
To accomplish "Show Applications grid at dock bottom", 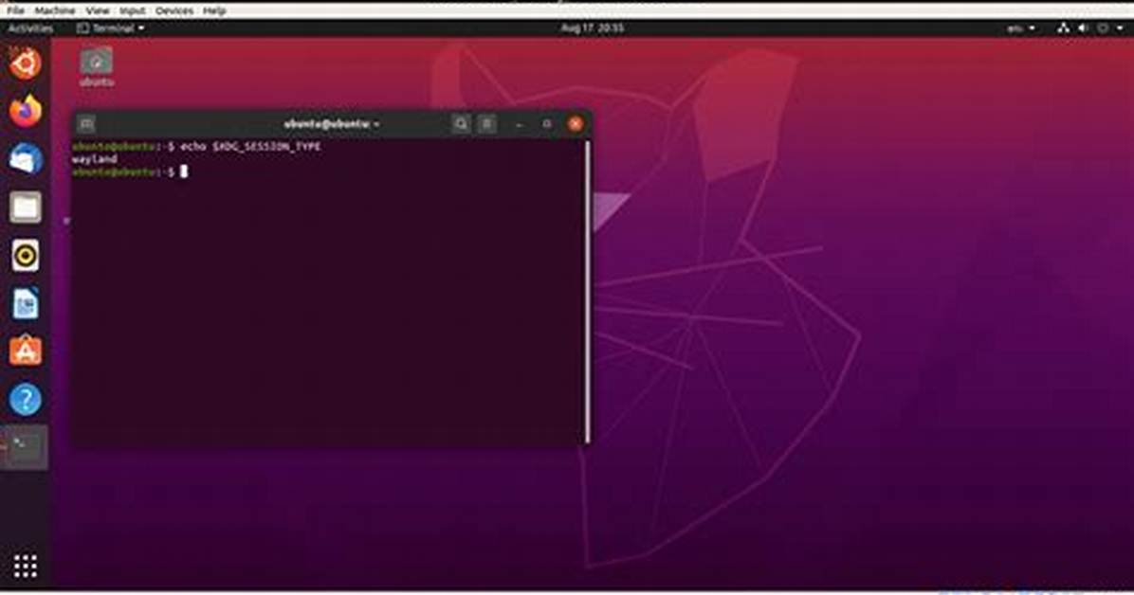I will click(x=26, y=566).
